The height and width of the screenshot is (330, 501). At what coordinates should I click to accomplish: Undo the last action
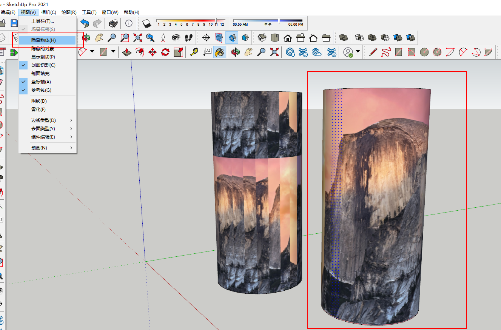pos(85,23)
